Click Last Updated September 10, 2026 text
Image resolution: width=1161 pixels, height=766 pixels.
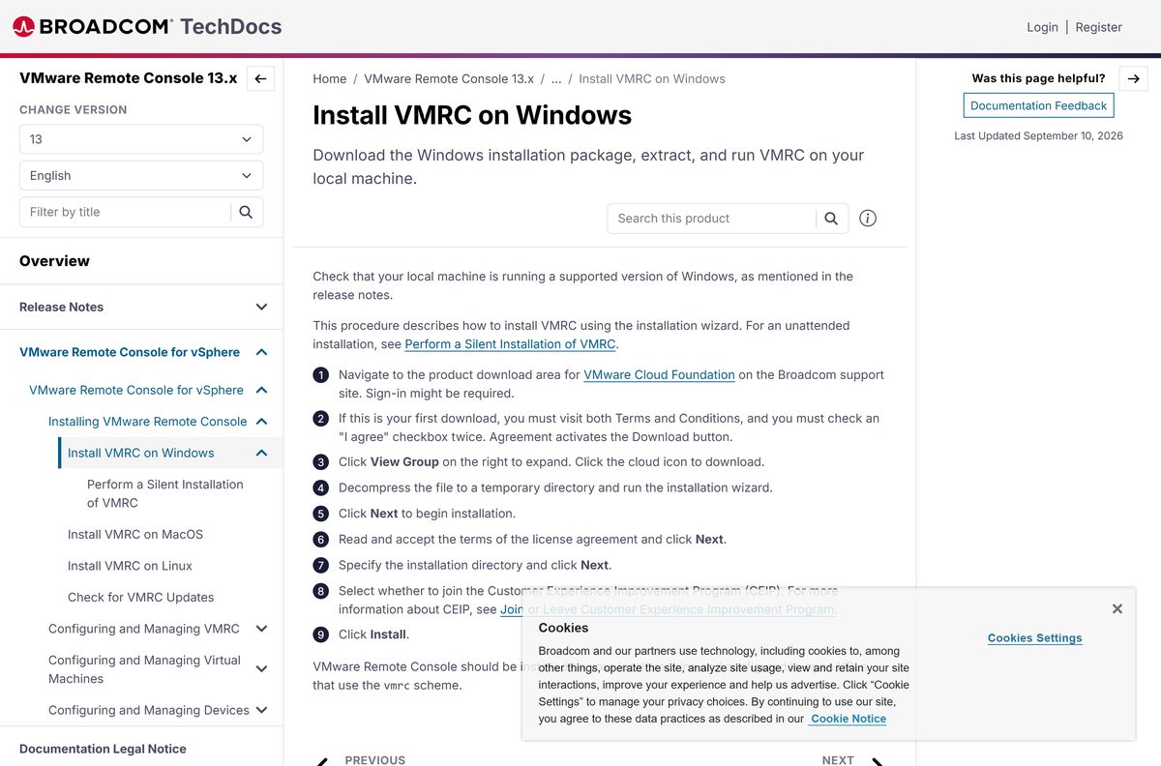point(1038,136)
